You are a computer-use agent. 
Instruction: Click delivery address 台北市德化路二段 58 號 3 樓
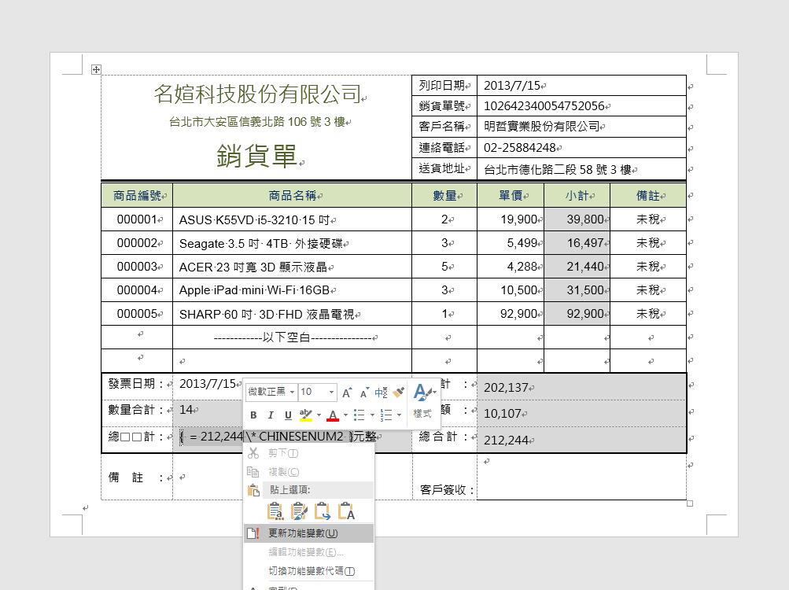point(558,170)
